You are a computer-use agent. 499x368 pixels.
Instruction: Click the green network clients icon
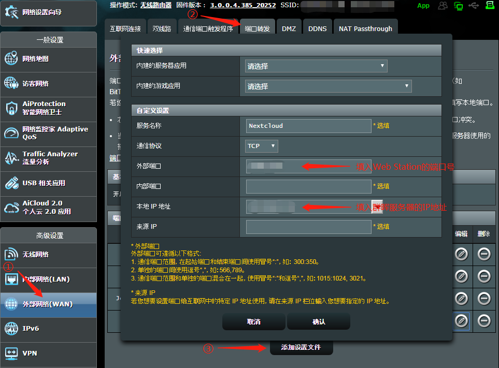click(458, 6)
